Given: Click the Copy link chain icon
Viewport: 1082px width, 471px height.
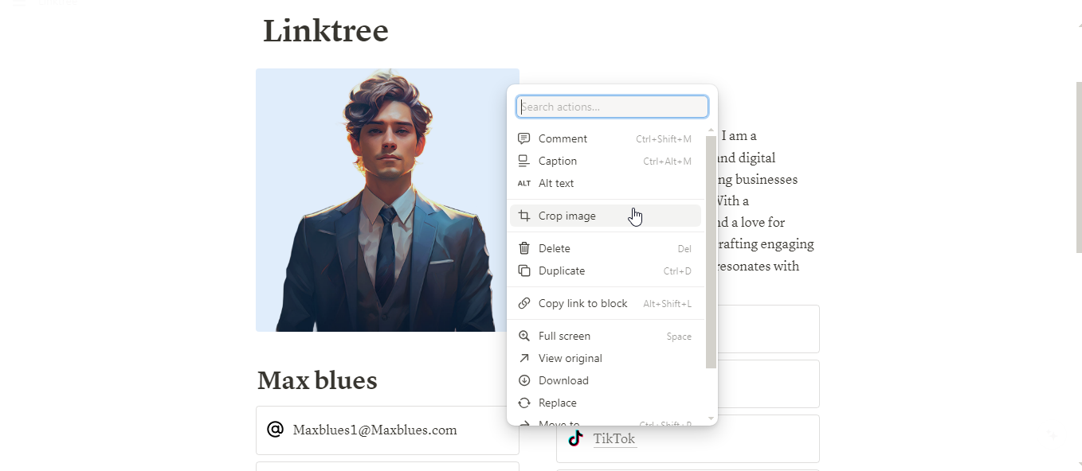Looking at the screenshot, I should click(x=523, y=303).
